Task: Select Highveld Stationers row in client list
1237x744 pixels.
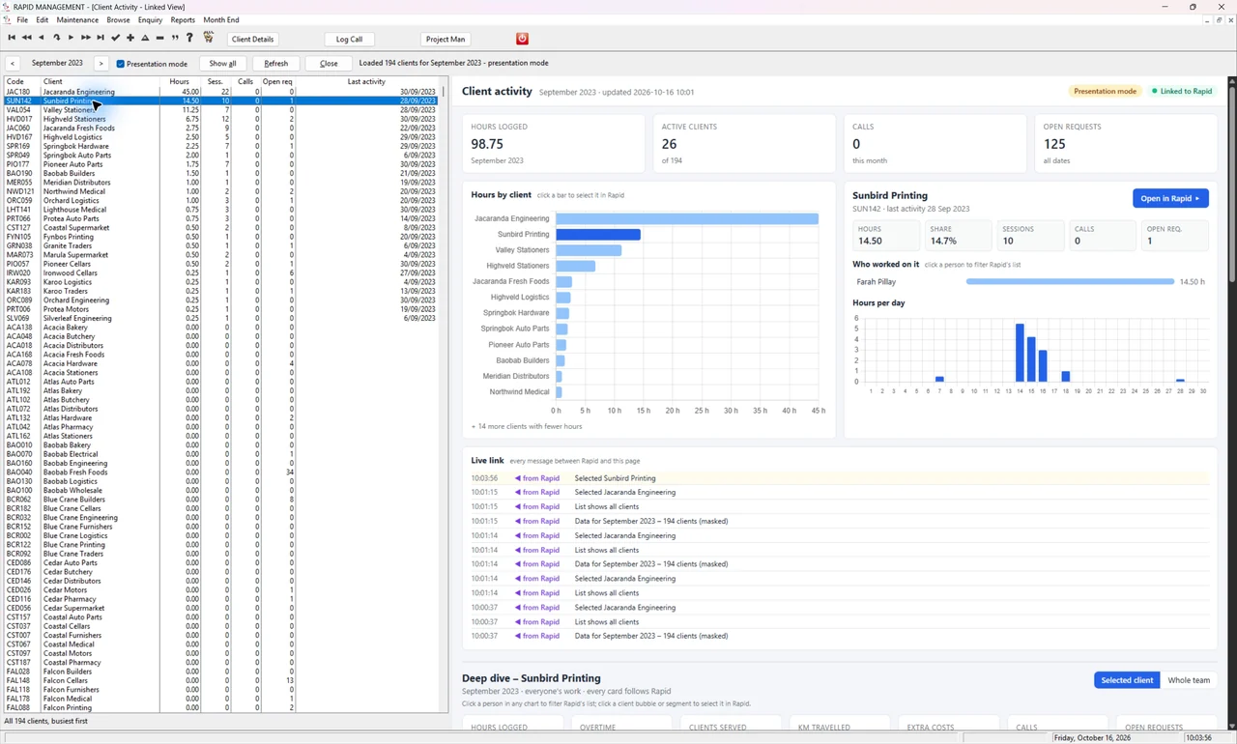Action: click(x=221, y=119)
